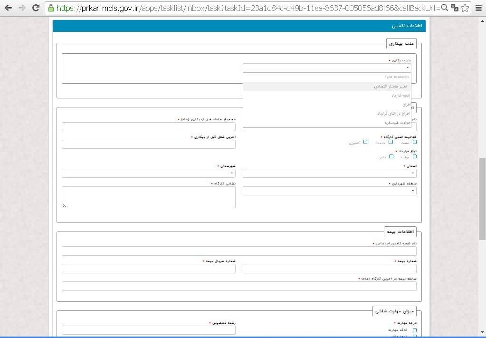486x338 pixels.
Task: Click the 'شماره بیمه' input field
Action: coord(330,269)
